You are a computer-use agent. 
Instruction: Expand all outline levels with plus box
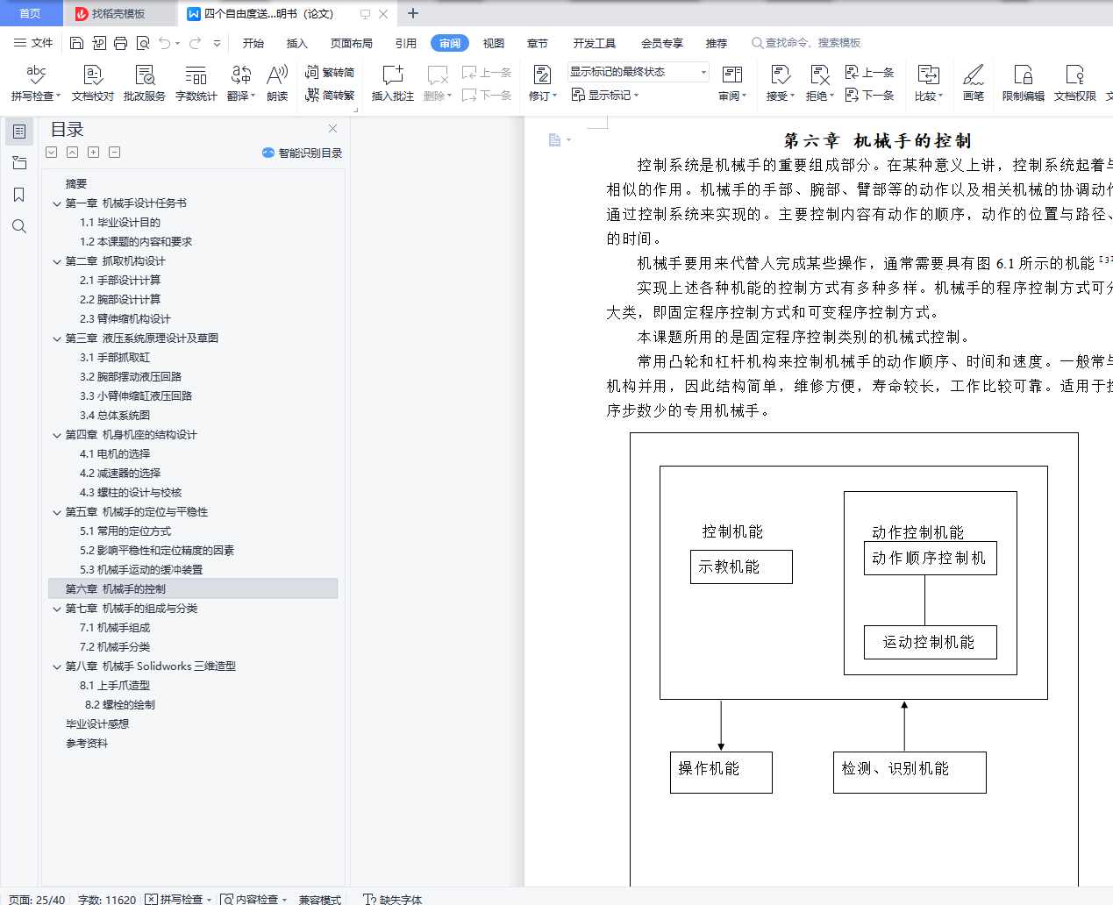(x=93, y=153)
